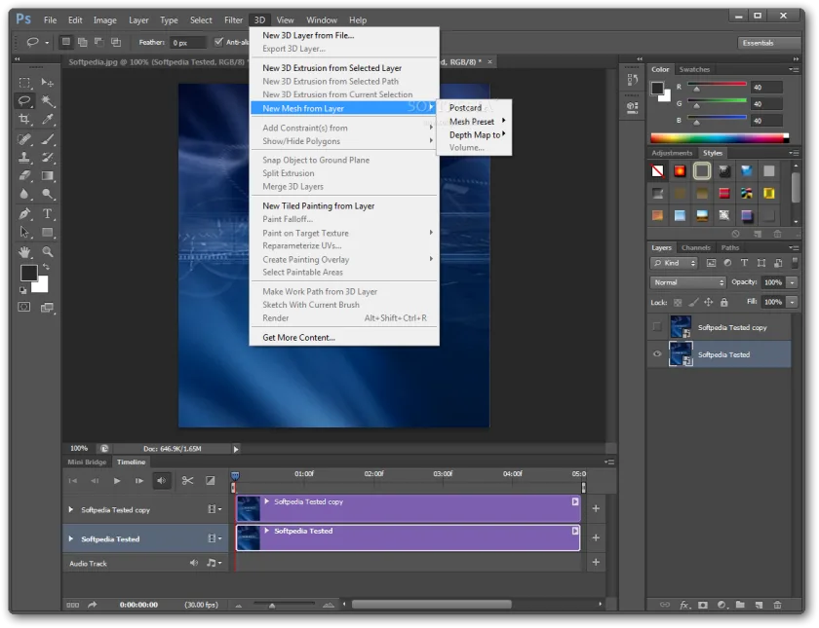Select the Healing Brush tool
The image size is (819, 628).
24,139
